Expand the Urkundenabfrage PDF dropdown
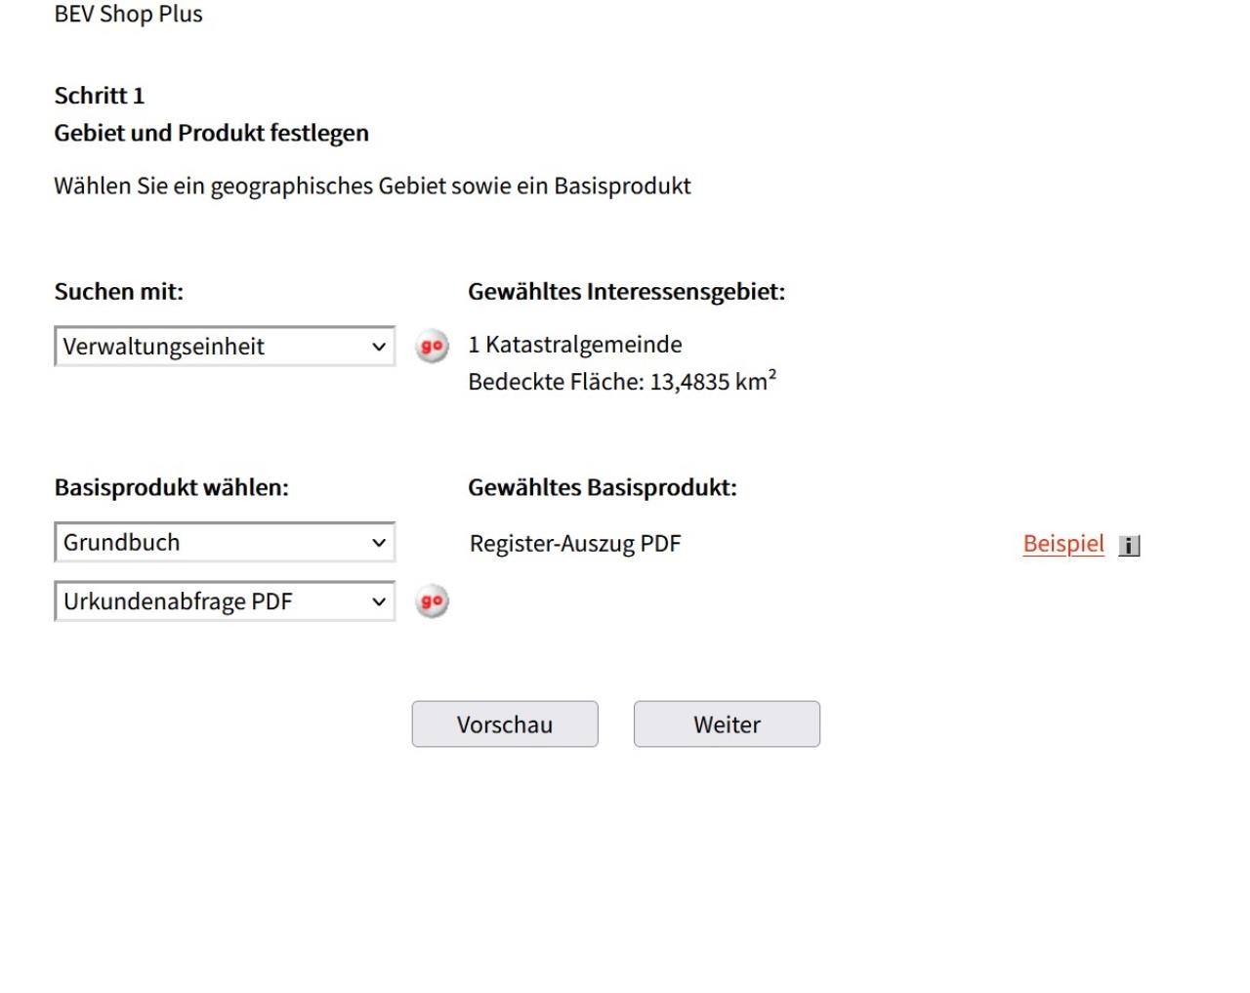 [225, 601]
